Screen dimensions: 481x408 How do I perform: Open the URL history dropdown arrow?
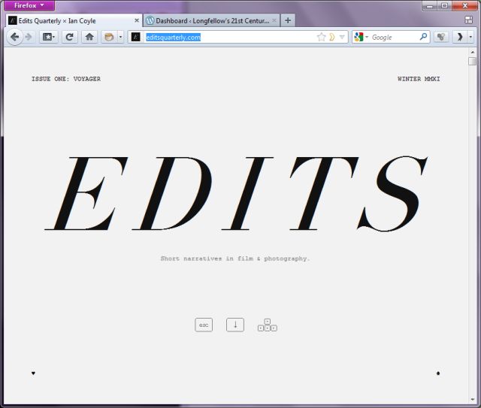click(x=342, y=37)
